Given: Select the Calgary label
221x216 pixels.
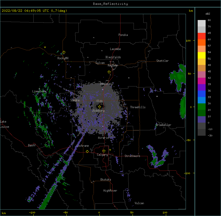Looking at the screenshot, I should click(102, 155).
